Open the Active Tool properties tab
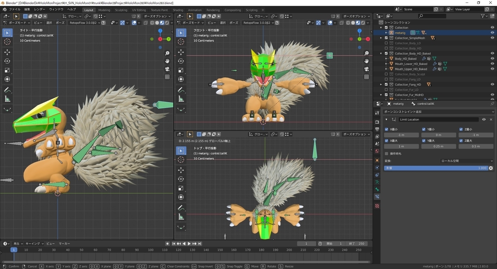The height and width of the screenshot is (269, 497). [x=377, y=113]
